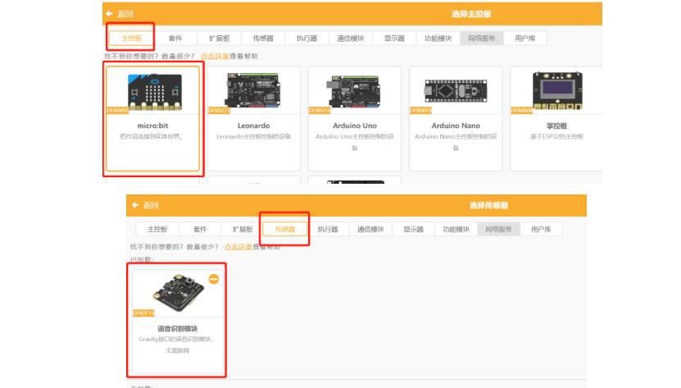Click the Leonardo board name text

(x=254, y=126)
